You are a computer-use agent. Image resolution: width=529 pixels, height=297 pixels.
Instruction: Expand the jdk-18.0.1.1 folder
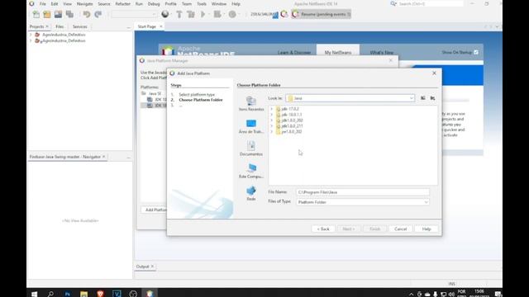272,115
